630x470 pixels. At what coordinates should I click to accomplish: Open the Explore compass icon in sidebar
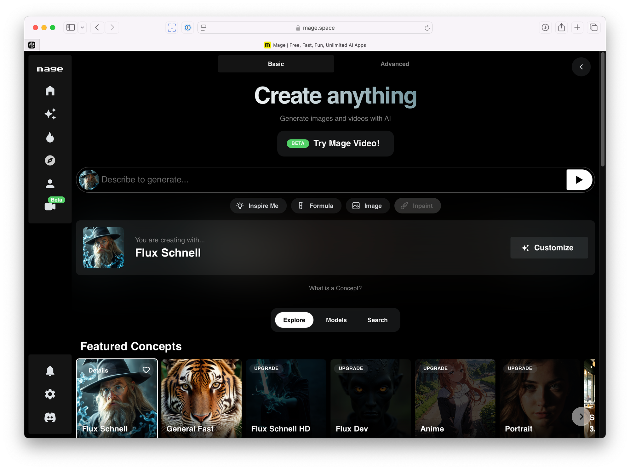[x=50, y=161]
